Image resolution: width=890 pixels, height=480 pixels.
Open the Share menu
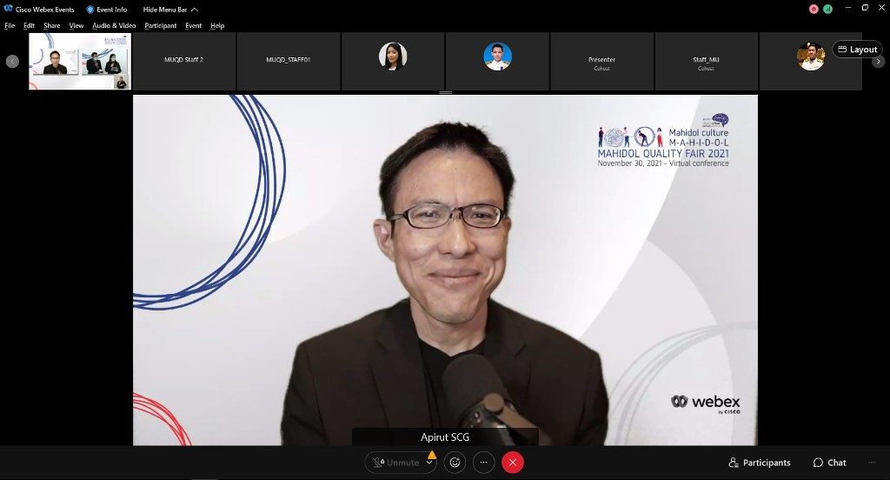(x=52, y=26)
